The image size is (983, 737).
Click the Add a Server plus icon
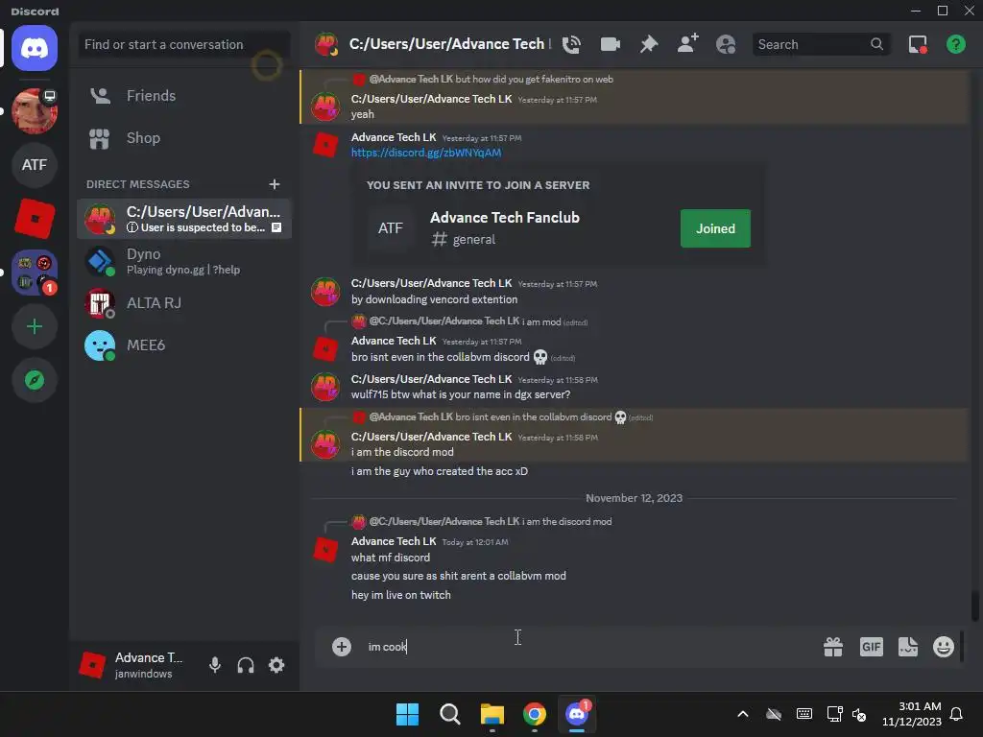(35, 326)
